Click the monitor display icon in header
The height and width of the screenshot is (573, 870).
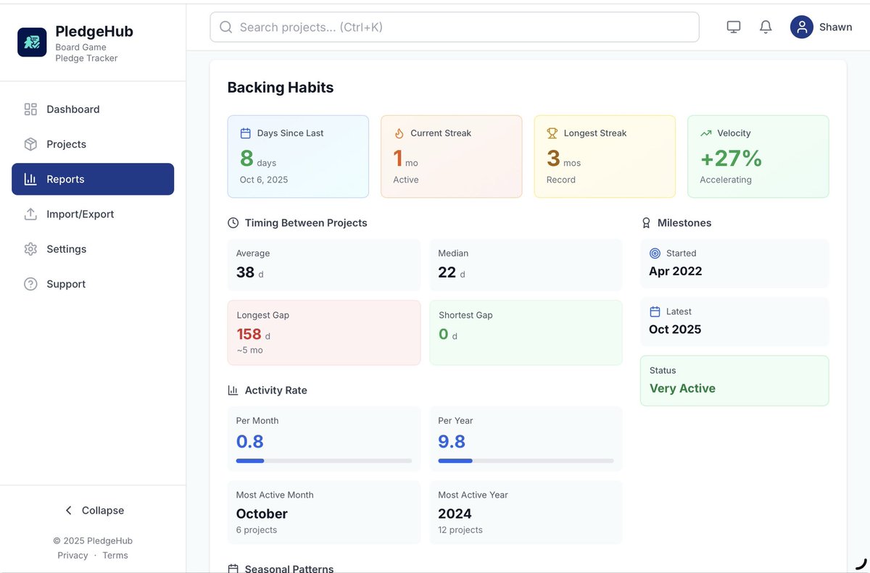734,27
